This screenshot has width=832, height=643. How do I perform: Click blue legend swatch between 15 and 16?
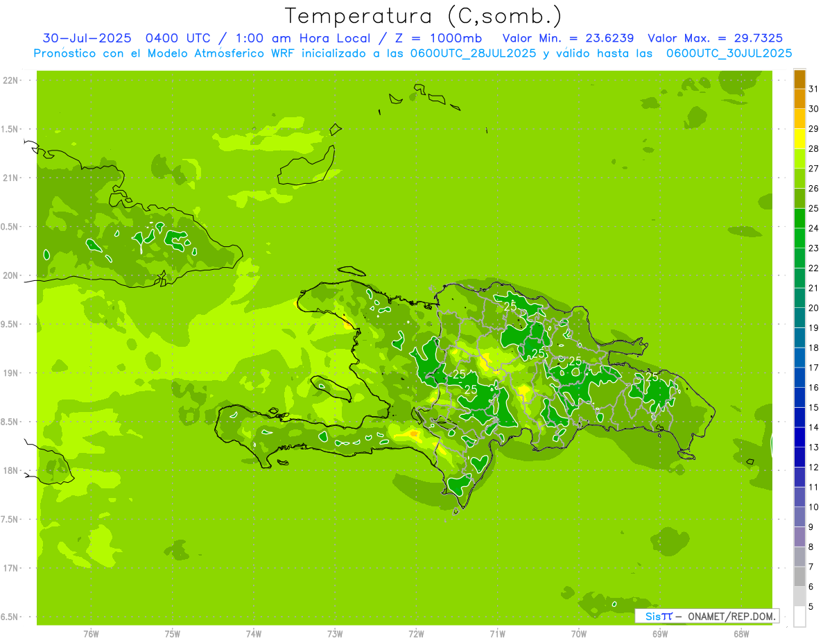pyautogui.click(x=799, y=397)
